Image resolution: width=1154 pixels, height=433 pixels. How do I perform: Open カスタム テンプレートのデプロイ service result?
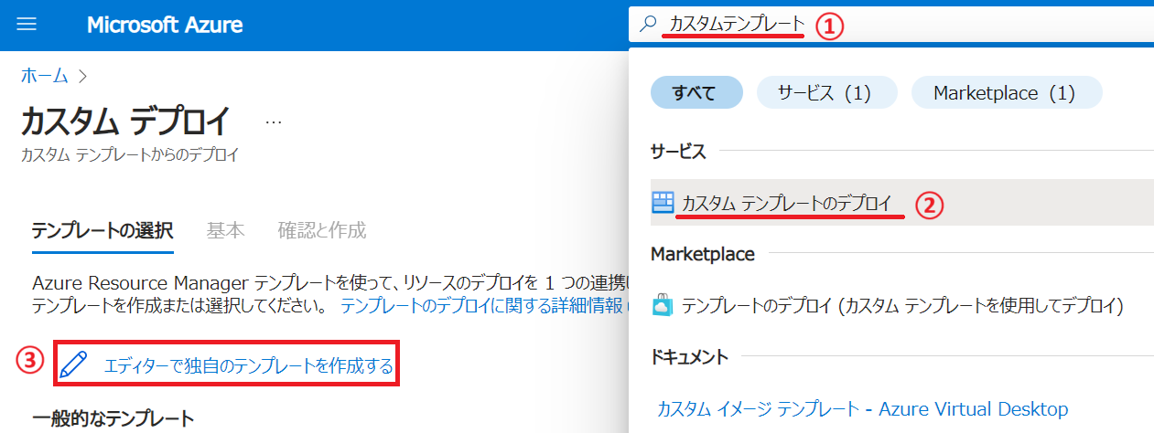pyautogui.click(x=901, y=203)
